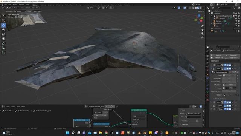Collapse the Generated Shape Collection tree
Screen dimensions: 241x136
[212, 16]
